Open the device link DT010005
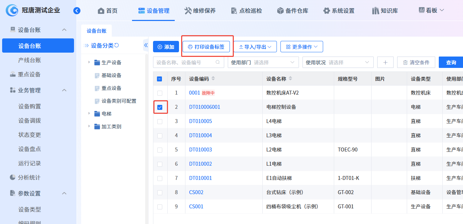Image resolution: width=463 pixels, height=224 pixels. point(200,121)
